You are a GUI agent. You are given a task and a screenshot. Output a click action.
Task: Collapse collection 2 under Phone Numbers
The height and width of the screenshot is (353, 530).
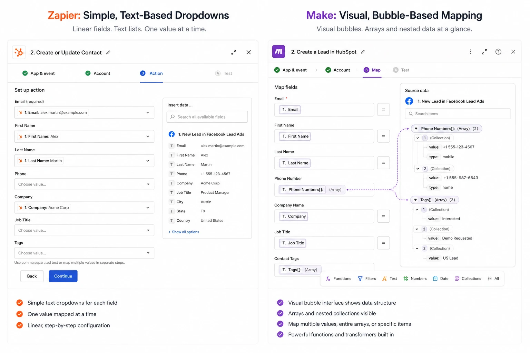pos(418,169)
